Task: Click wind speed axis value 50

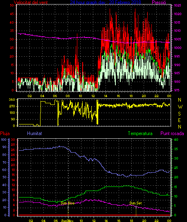Action: tap(12, 5)
